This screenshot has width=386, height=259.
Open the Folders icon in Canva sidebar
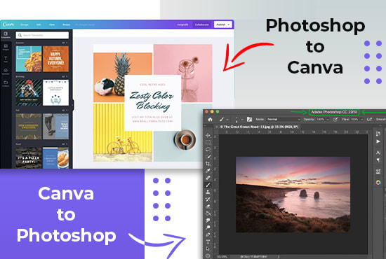point(6,83)
